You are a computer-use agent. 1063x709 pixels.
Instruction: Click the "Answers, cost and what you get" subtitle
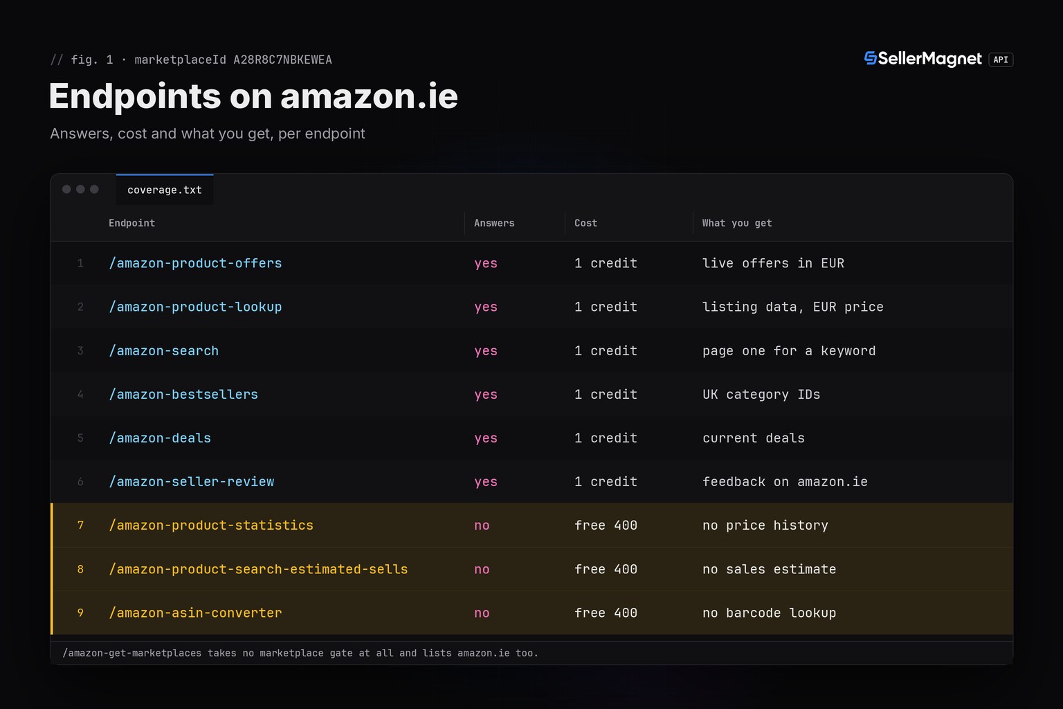pyautogui.click(x=208, y=134)
